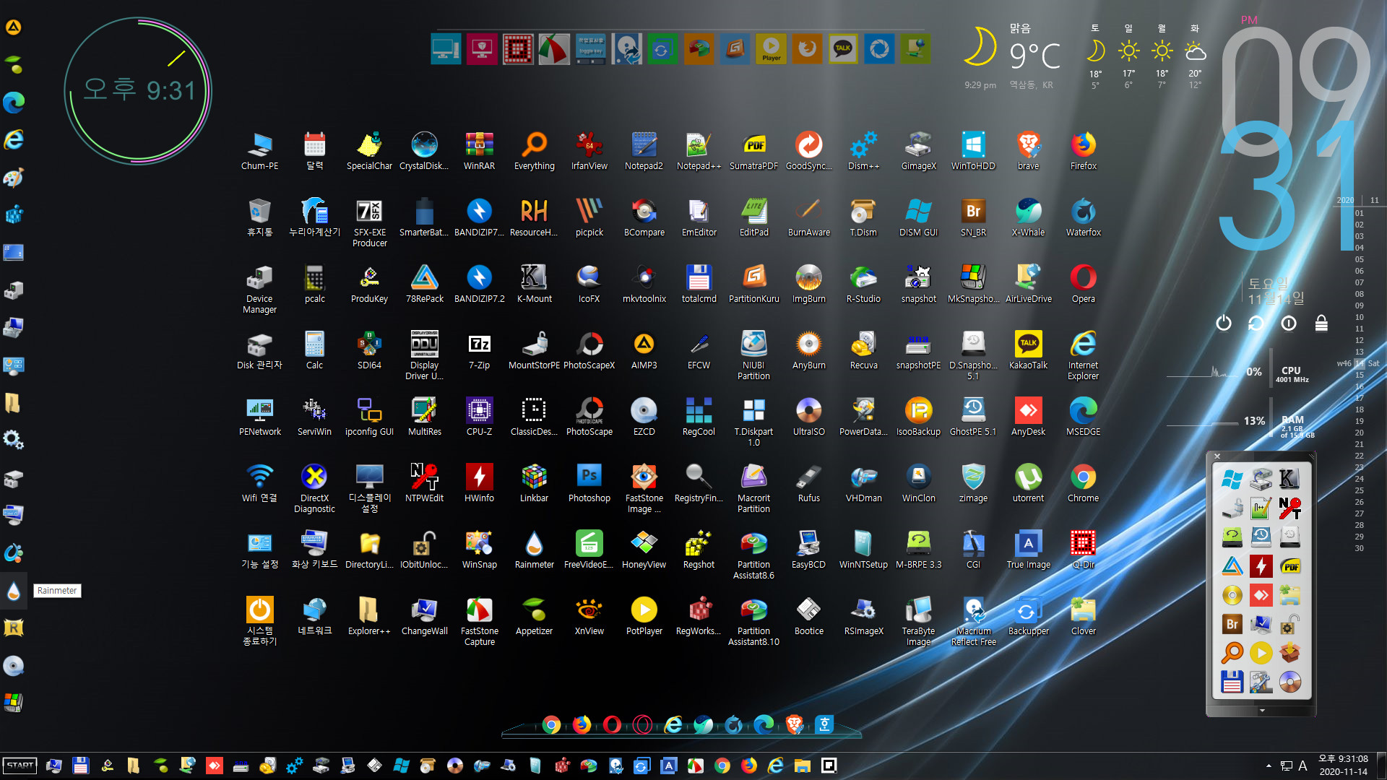
Task: Click the power button in the Rainmeter widget
Action: (1223, 323)
